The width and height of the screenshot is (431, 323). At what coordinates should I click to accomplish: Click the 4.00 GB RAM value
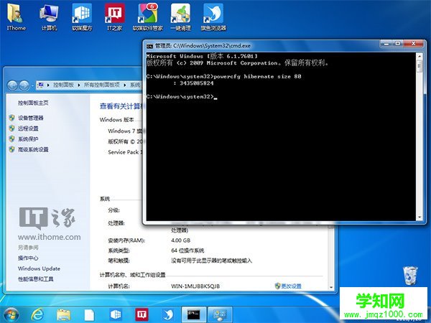(180, 240)
